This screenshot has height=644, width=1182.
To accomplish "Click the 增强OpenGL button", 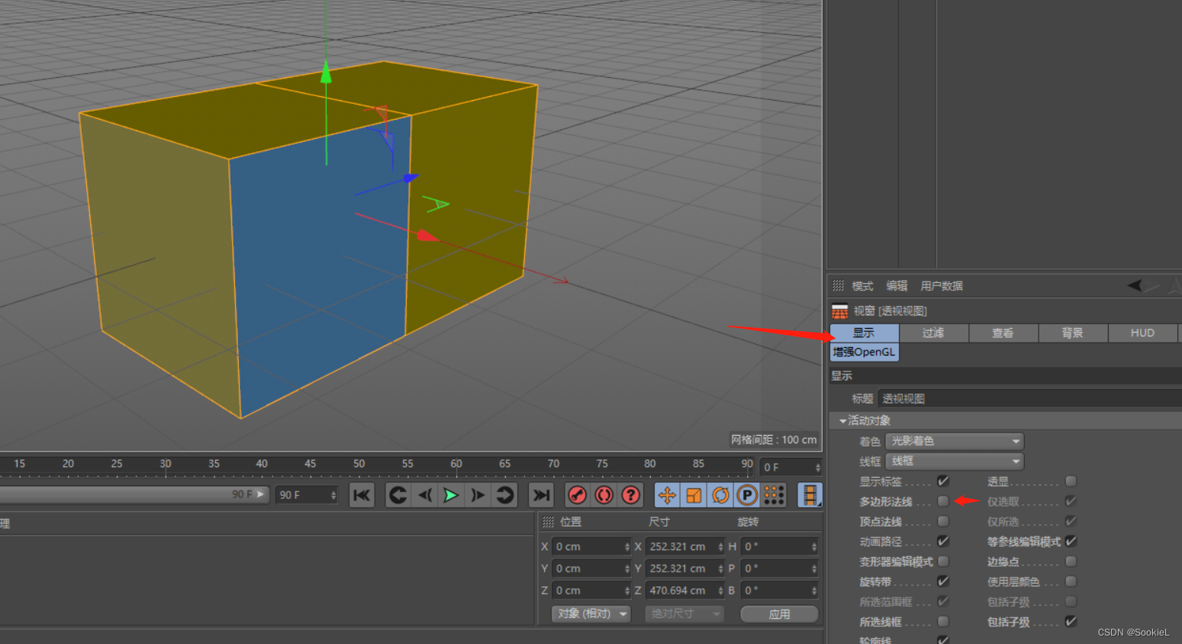I will (864, 352).
